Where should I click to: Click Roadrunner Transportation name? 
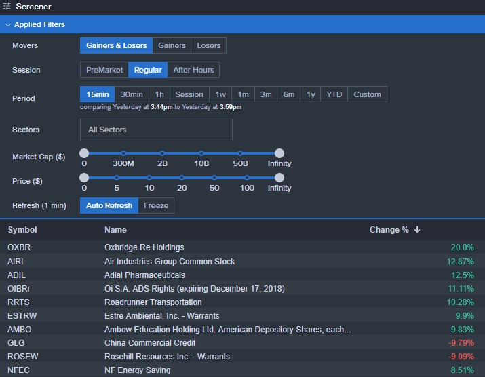(153, 302)
